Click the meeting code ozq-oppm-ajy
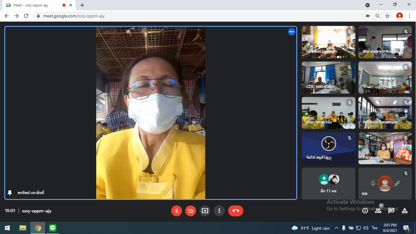 pyautogui.click(x=37, y=211)
